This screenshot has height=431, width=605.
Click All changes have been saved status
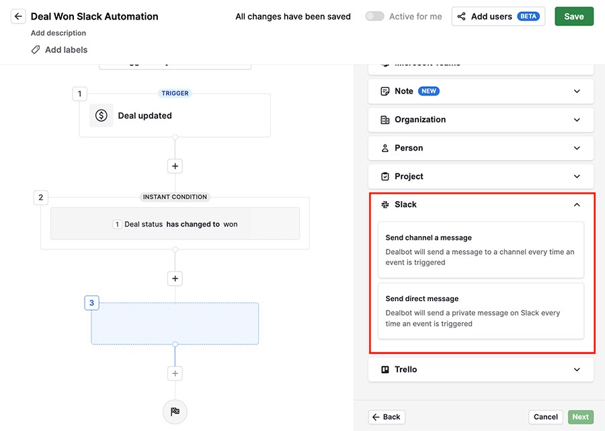pos(293,17)
